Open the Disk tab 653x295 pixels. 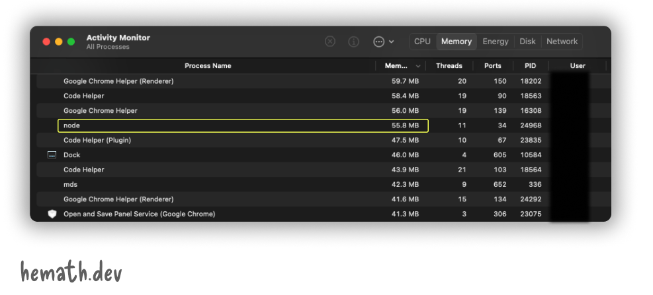[x=528, y=42]
